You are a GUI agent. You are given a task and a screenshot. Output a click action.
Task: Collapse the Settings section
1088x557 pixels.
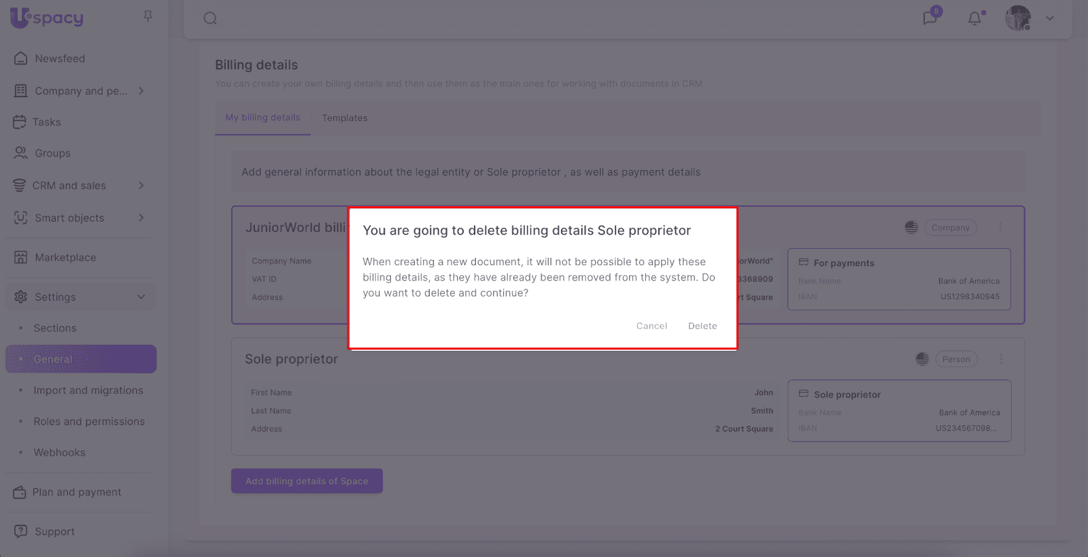pos(141,297)
